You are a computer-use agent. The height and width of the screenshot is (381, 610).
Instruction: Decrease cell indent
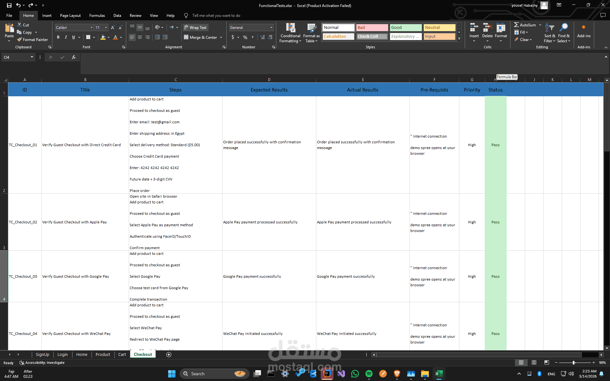(x=157, y=37)
